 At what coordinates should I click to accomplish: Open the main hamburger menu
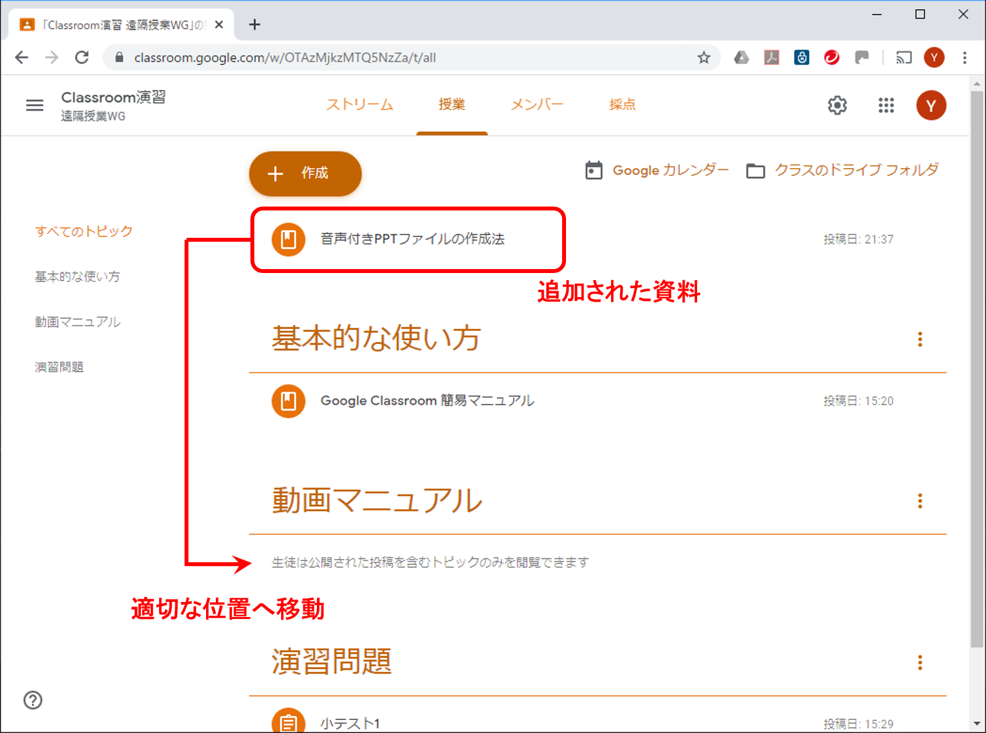click(35, 105)
